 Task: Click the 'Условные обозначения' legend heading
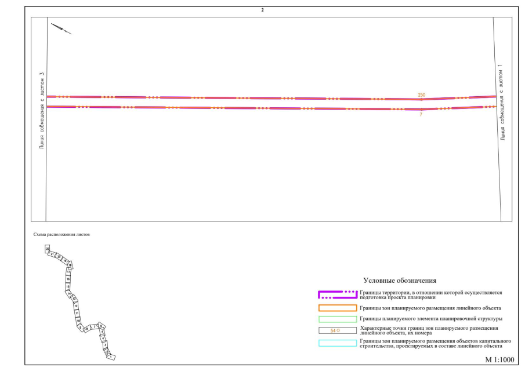(x=399, y=281)
